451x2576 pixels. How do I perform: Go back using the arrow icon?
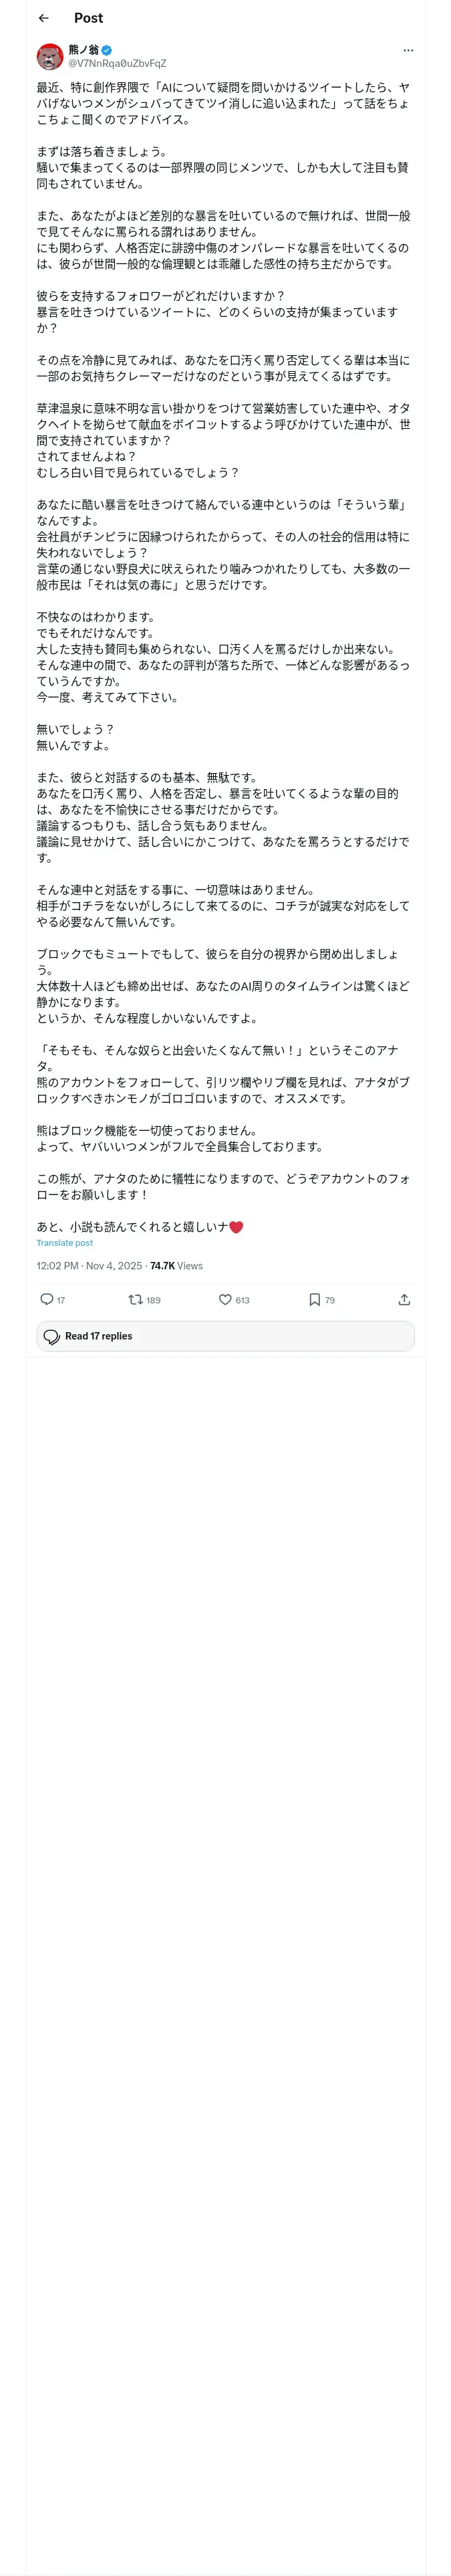(x=44, y=18)
